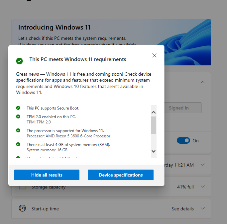Screen dimensions: 227x224
Task: Click the scroll down arrow in results list
Action: tap(154, 151)
